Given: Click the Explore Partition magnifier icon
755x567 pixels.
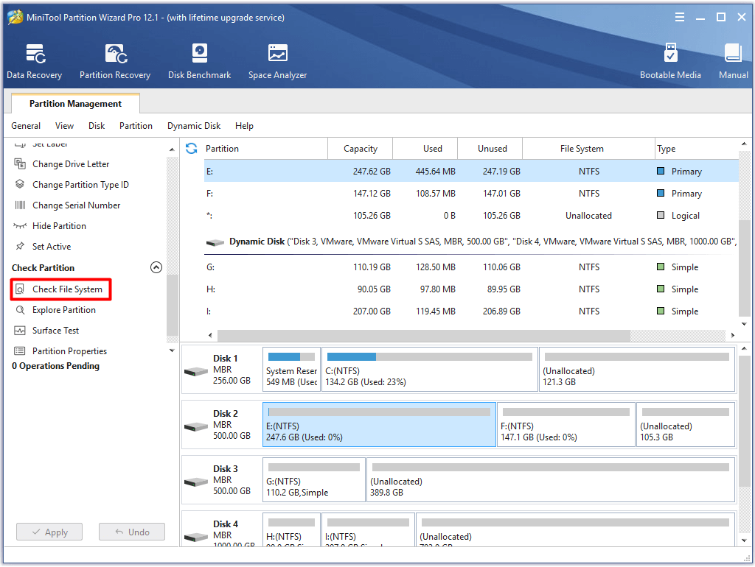Looking at the screenshot, I should (20, 310).
